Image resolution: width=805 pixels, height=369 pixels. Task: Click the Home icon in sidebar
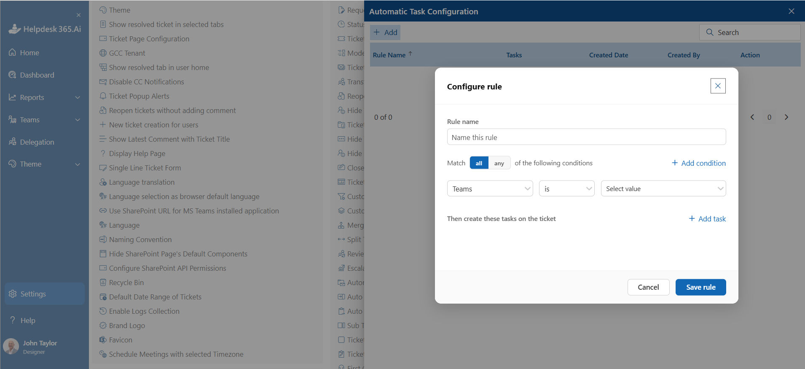(x=12, y=52)
